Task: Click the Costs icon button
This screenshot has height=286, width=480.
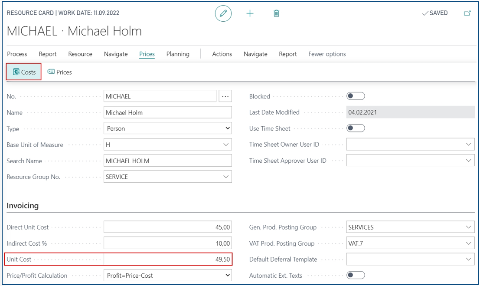Action: point(24,72)
